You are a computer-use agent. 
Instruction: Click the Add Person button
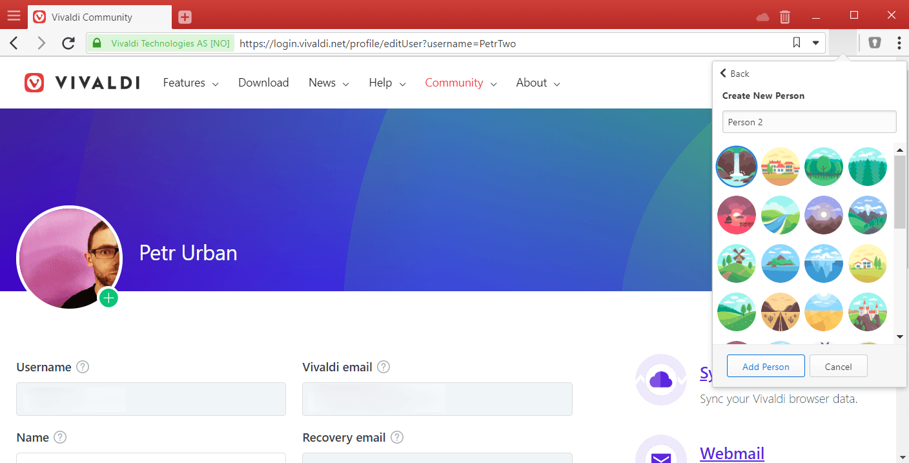766,366
